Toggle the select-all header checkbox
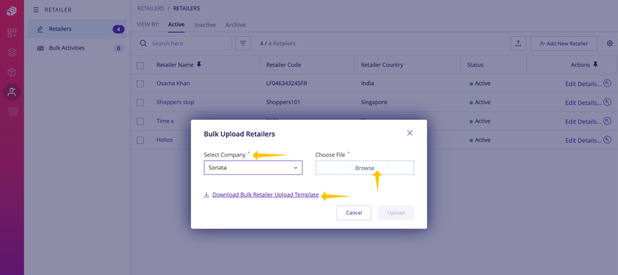 click(x=140, y=65)
